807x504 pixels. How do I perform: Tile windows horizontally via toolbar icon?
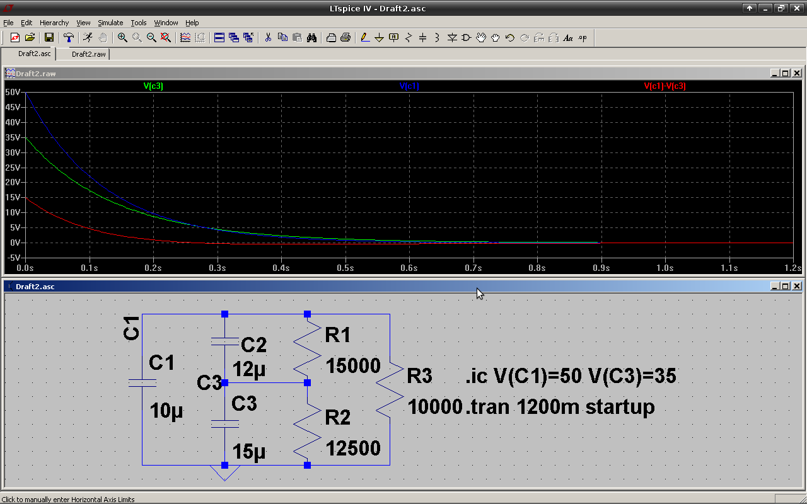point(219,38)
